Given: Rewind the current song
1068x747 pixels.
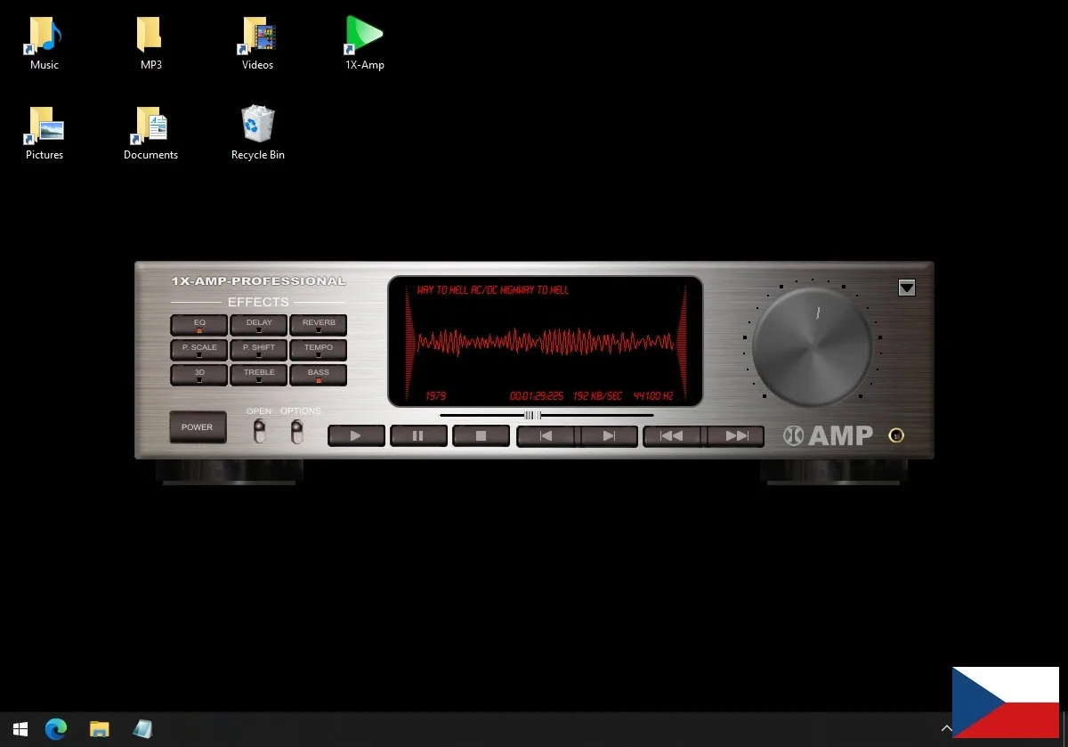Looking at the screenshot, I should click(673, 436).
